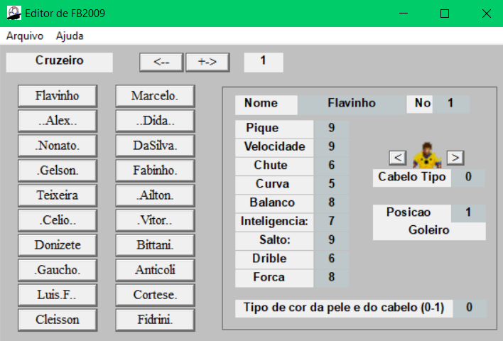Show next hair type with > arrow
Screen dimensions: 503x341
pos(455,157)
